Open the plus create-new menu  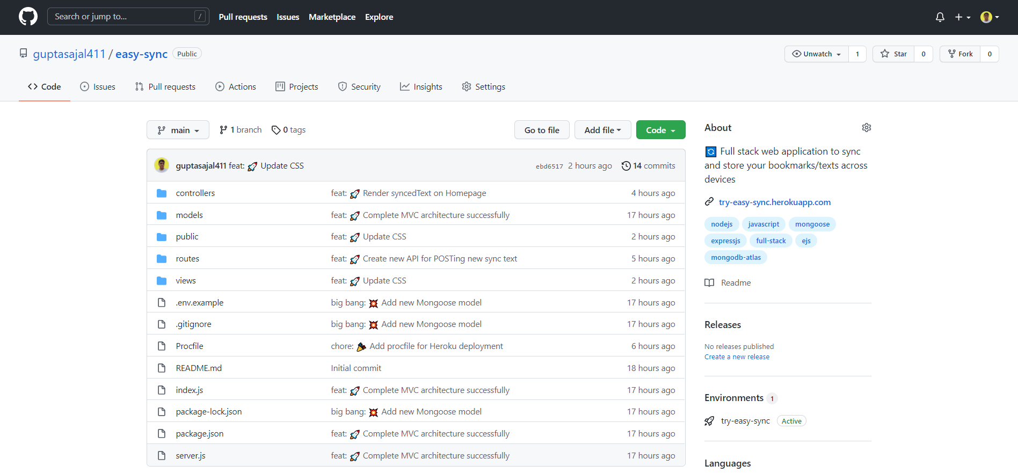(x=962, y=17)
